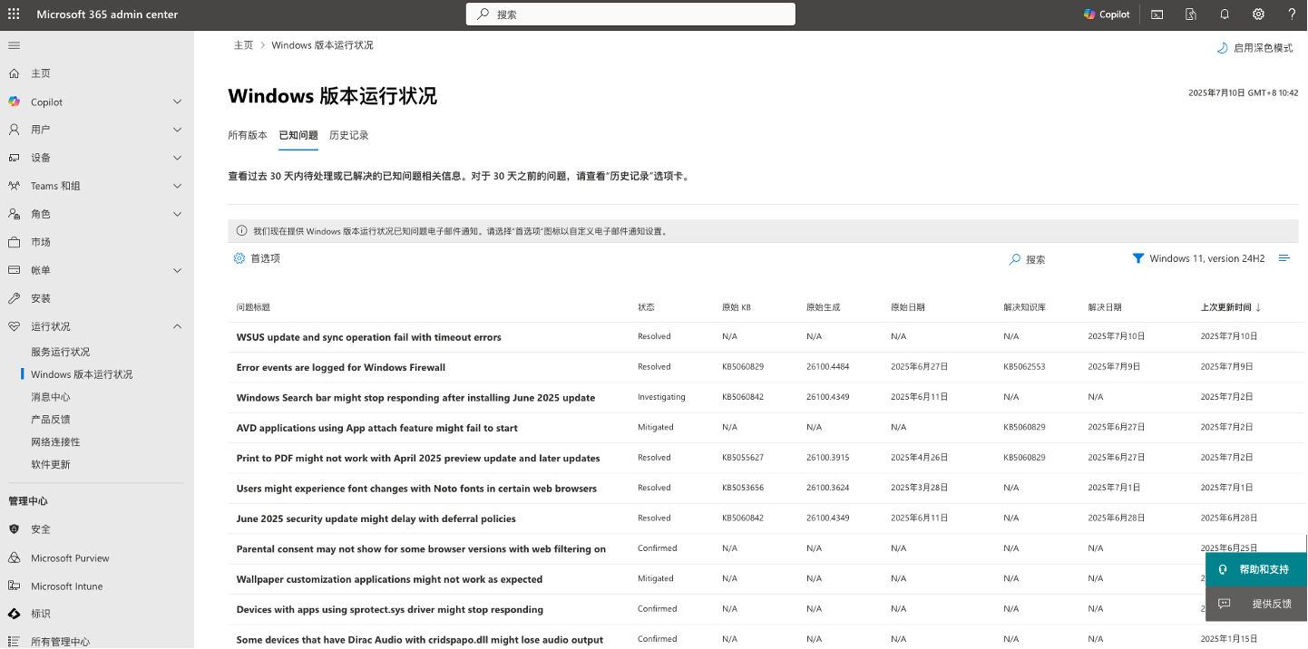This screenshot has width=1308, height=649.
Task: Open 网络连接性 in the sidebar
Action: point(55,442)
